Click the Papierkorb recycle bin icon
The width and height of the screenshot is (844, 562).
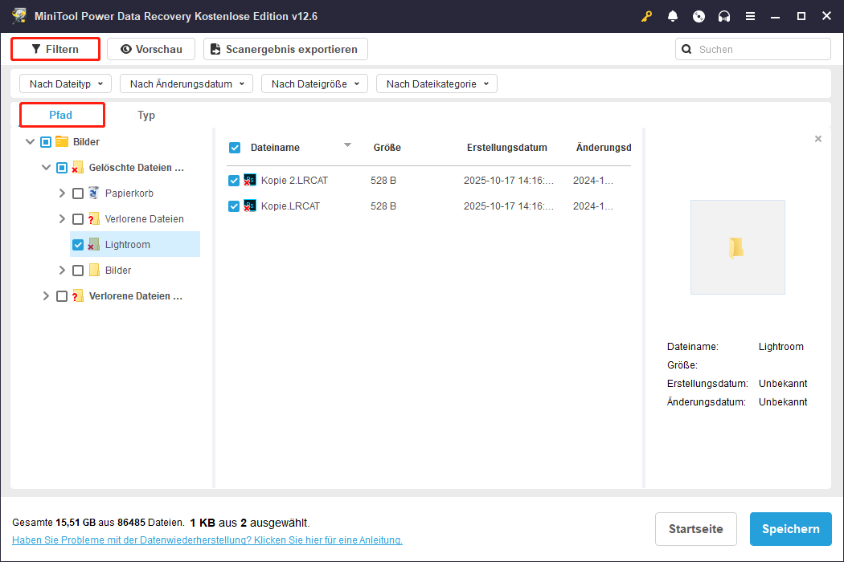94,193
